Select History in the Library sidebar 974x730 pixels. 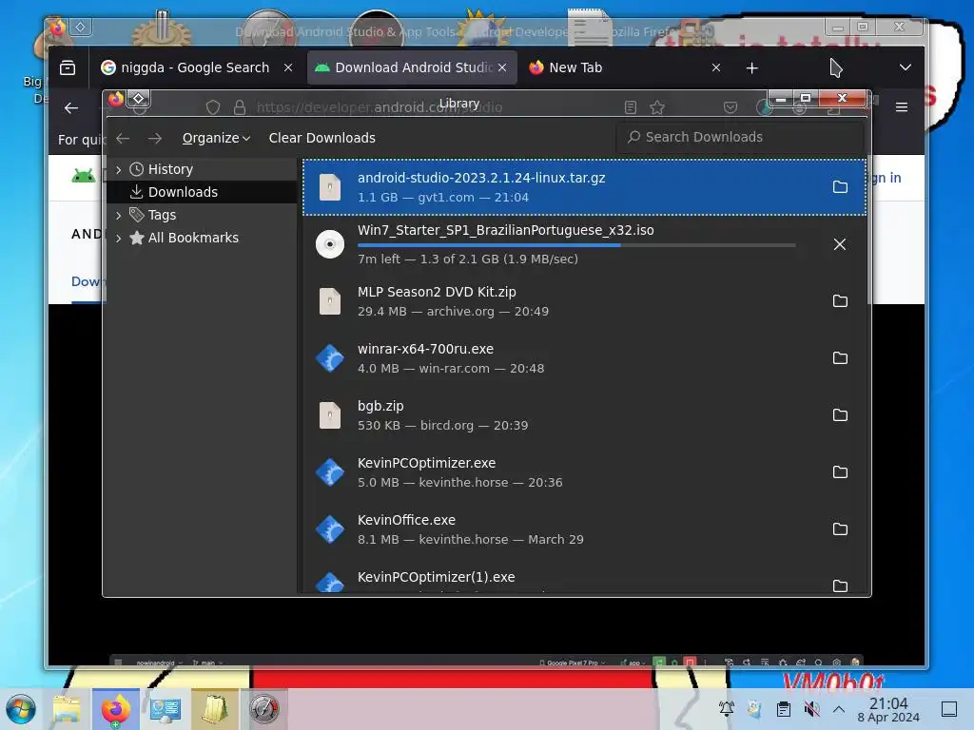point(202,169)
